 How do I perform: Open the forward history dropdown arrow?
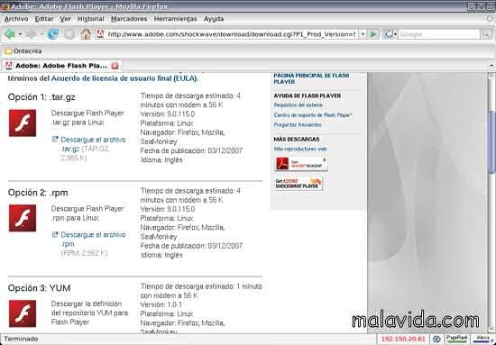click(41, 34)
